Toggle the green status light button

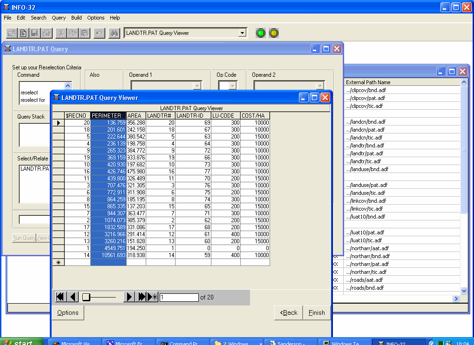point(261,33)
